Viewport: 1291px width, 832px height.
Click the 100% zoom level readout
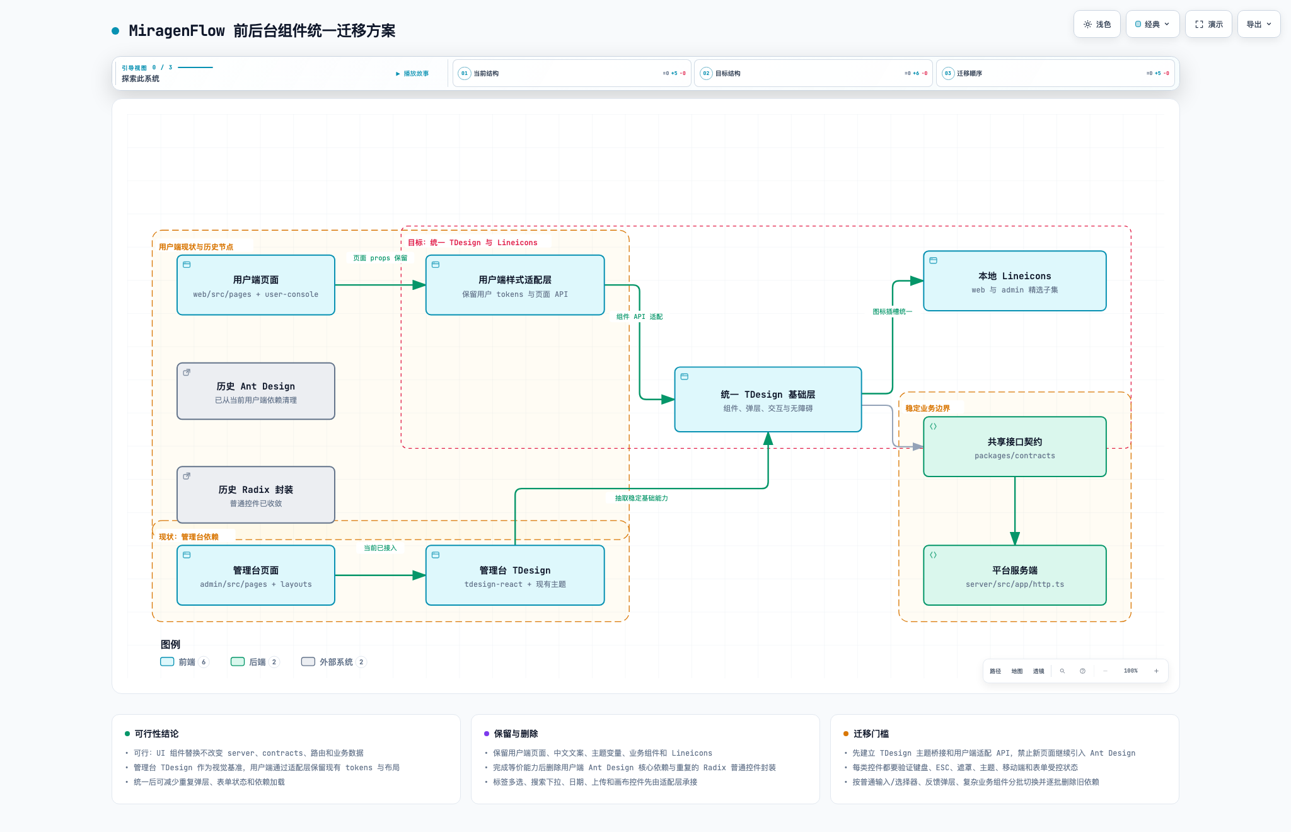click(x=1130, y=671)
